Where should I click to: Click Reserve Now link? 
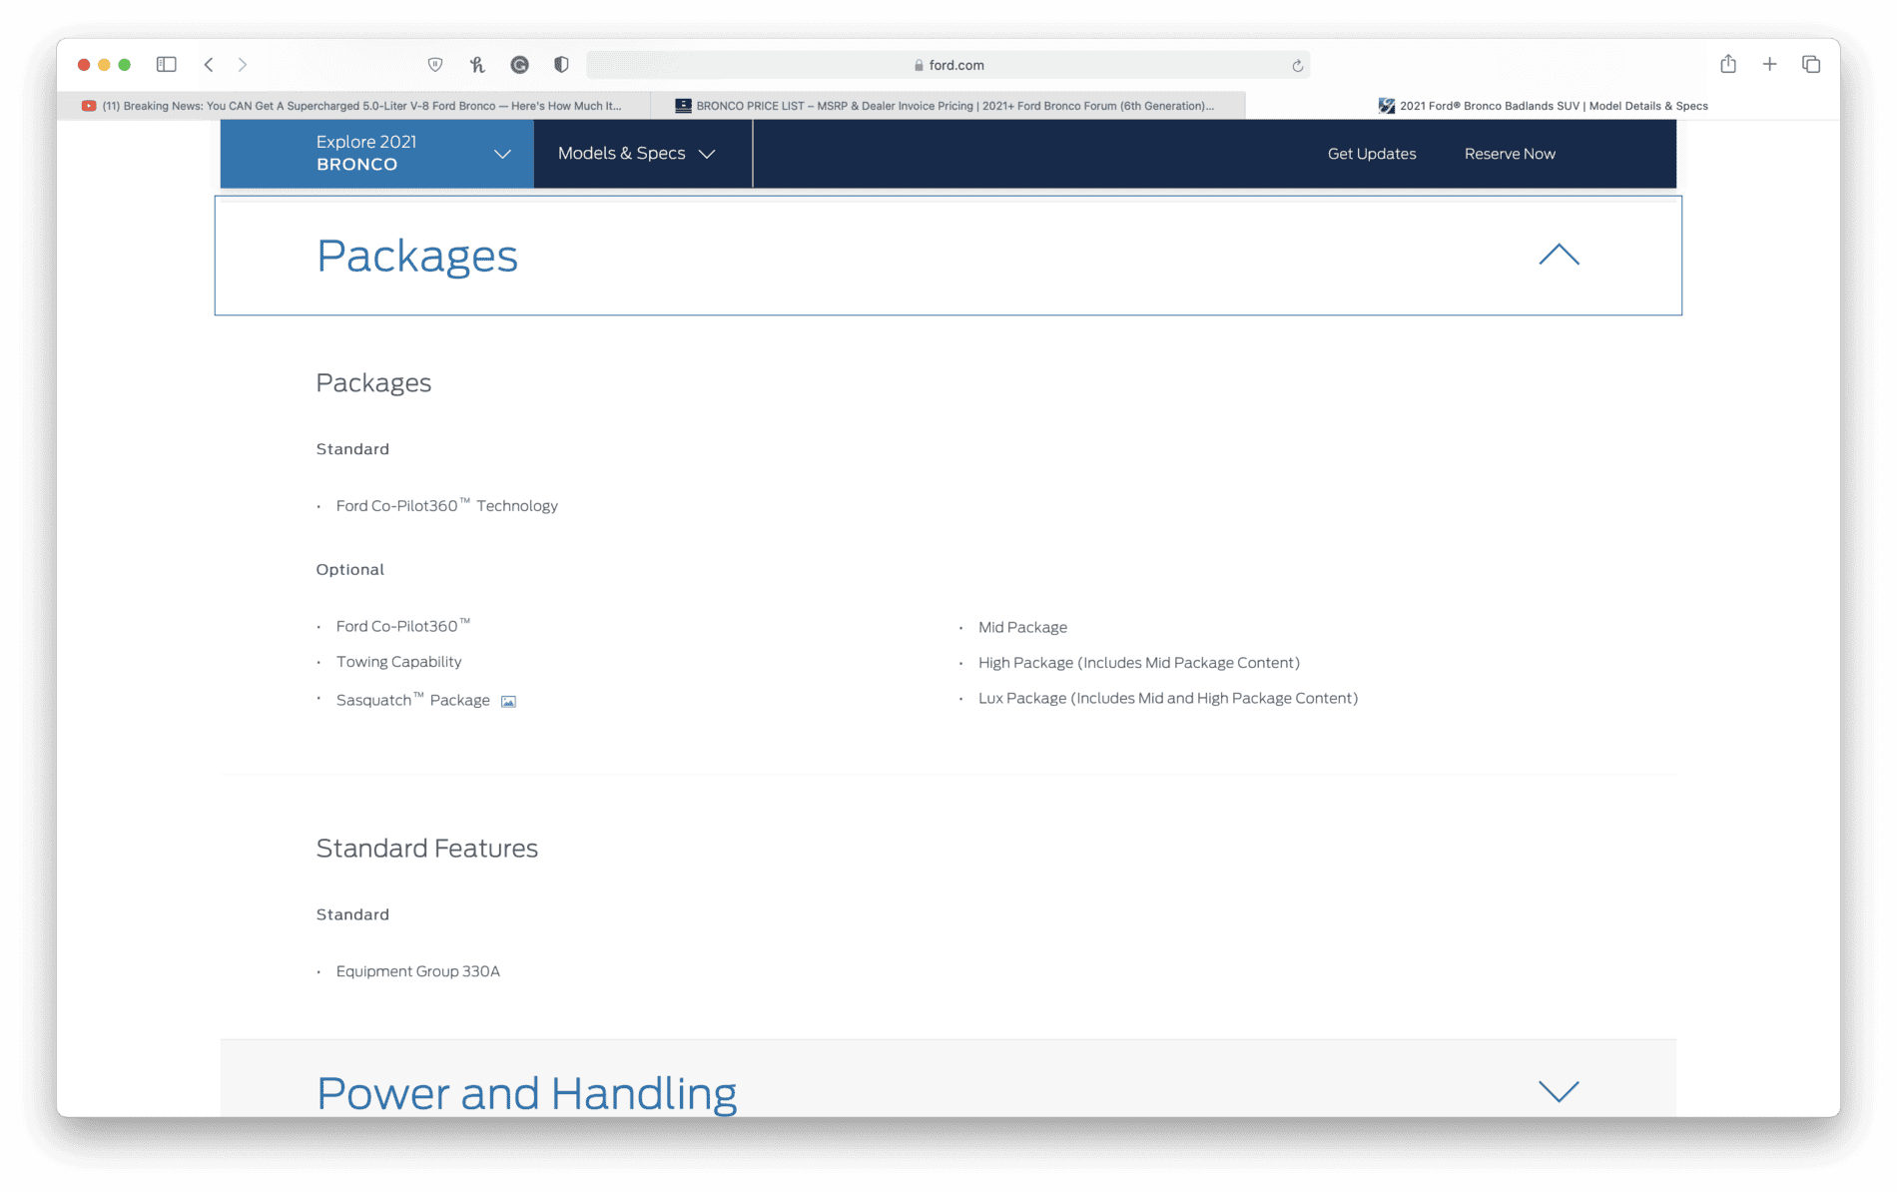[1510, 154]
